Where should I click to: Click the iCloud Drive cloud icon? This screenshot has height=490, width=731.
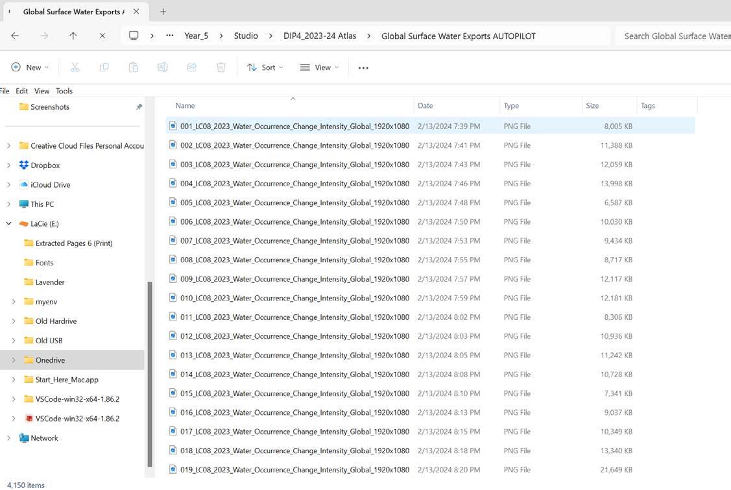[x=24, y=184]
